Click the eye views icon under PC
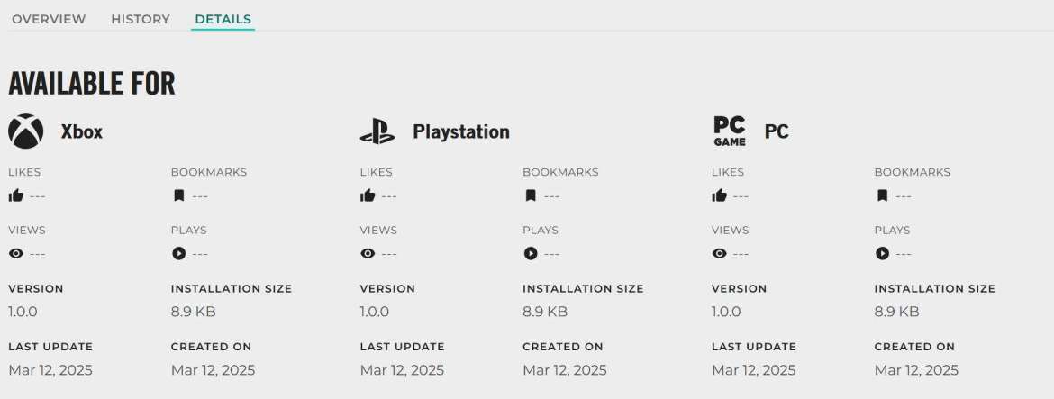The image size is (1054, 399). pos(719,253)
